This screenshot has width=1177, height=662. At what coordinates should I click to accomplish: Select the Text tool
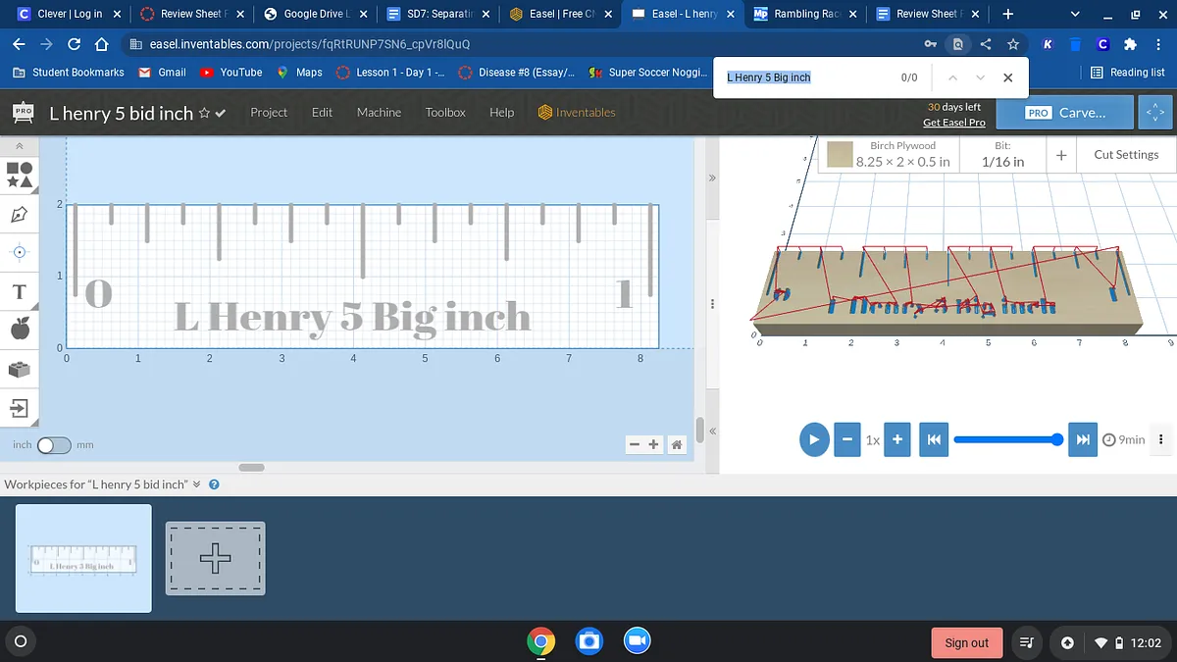click(x=20, y=292)
